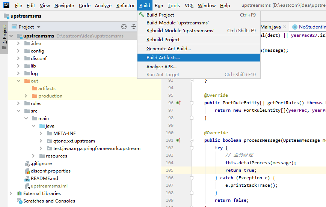This screenshot has height=207, width=326.
Task: Click the upstreamsms breadcrumb folder icon
Action: (x=6, y=16)
